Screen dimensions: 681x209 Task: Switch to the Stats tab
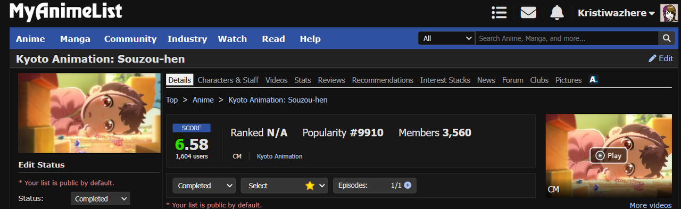coord(303,80)
